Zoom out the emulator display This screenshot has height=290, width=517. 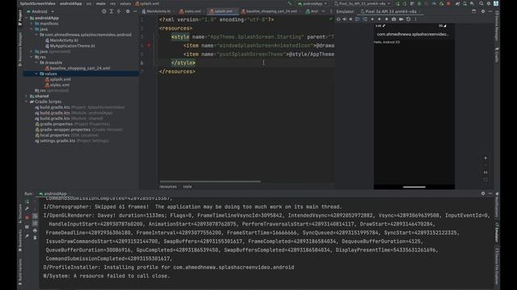click(485, 165)
